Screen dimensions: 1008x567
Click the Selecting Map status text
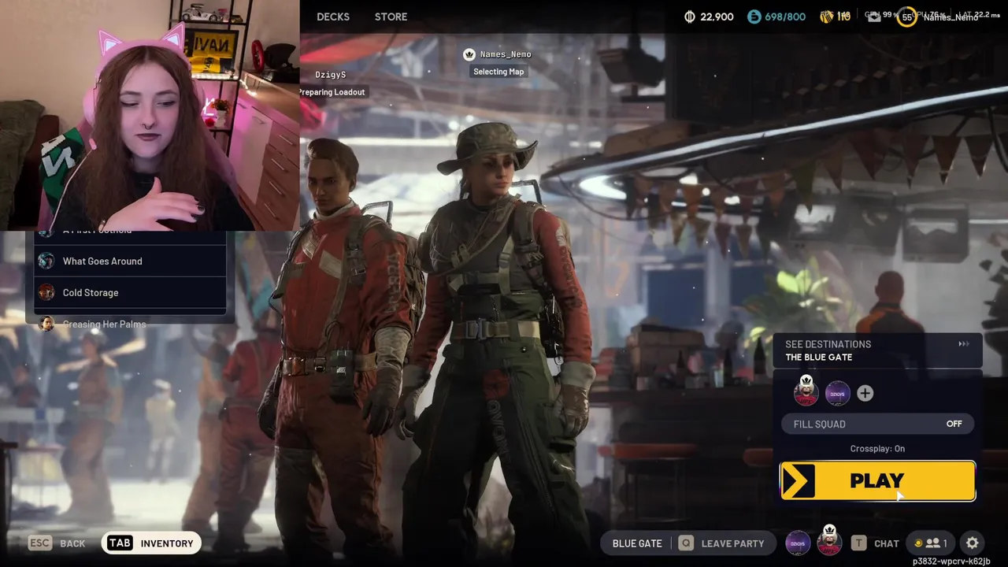(x=498, y=72)
